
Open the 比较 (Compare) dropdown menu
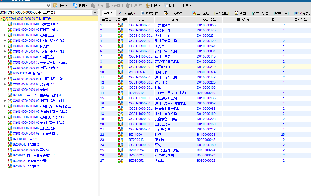pos(153,5)
